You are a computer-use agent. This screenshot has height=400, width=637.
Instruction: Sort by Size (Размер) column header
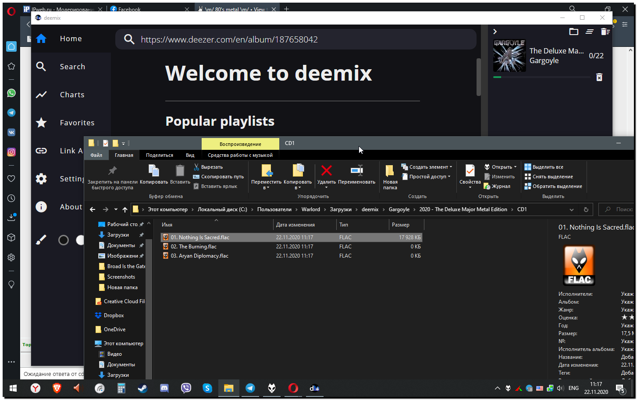(x=406, y=225)
